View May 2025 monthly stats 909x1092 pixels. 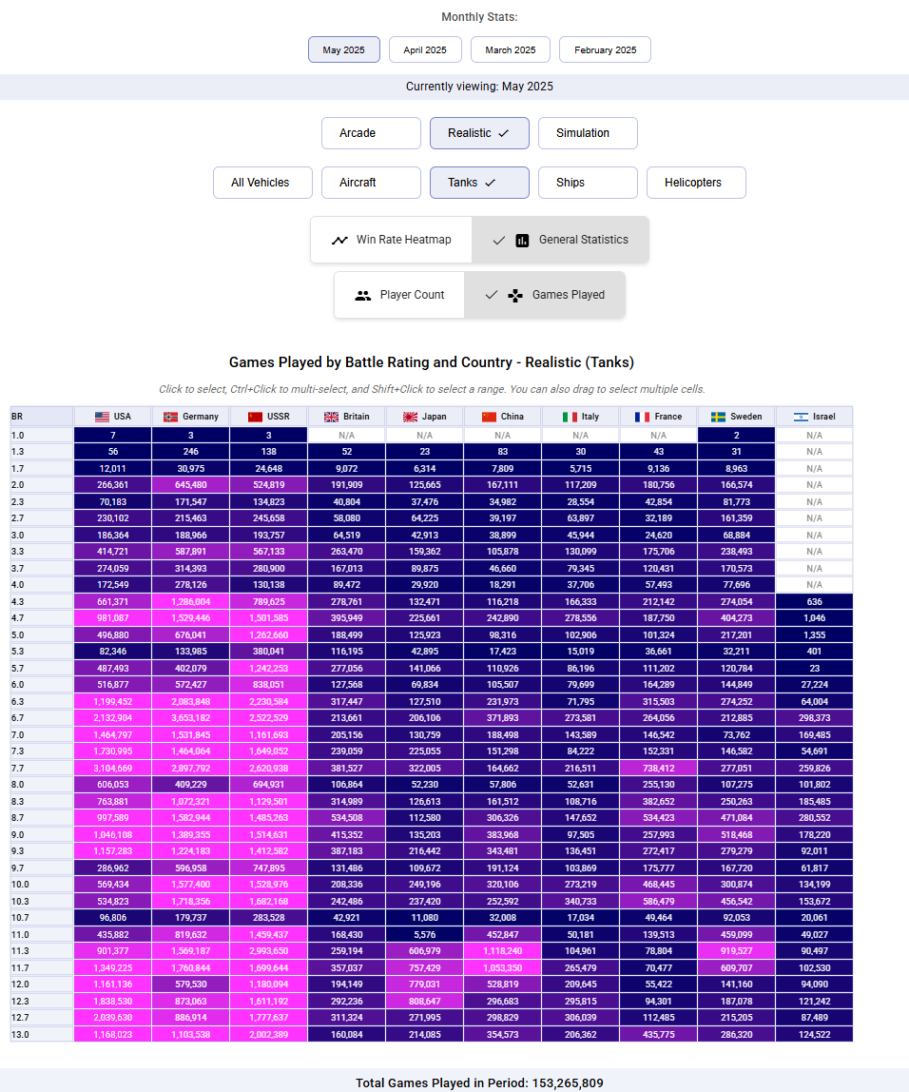[344, 49]
